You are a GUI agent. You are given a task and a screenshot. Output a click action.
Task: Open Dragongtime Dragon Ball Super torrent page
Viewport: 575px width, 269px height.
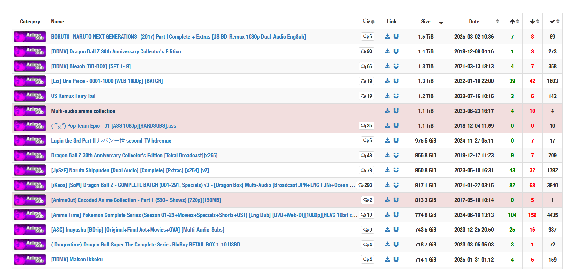tap(146, 245)
